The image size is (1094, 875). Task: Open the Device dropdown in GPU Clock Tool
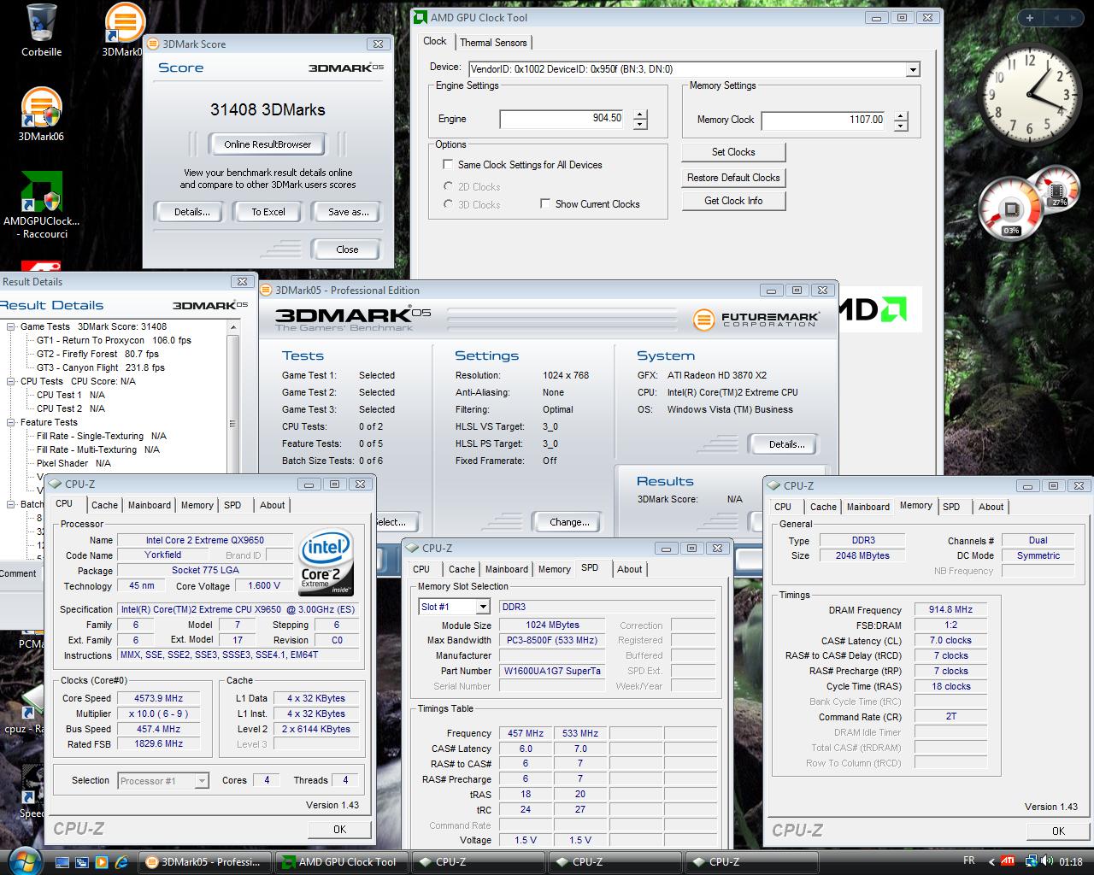[x=913, y=69]
